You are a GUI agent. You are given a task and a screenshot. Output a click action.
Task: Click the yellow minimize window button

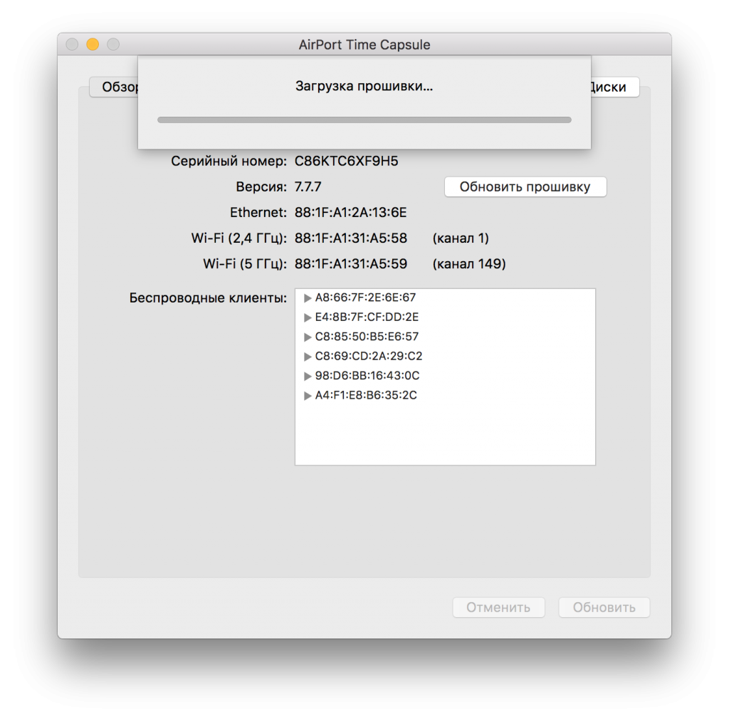coord(93,44)
